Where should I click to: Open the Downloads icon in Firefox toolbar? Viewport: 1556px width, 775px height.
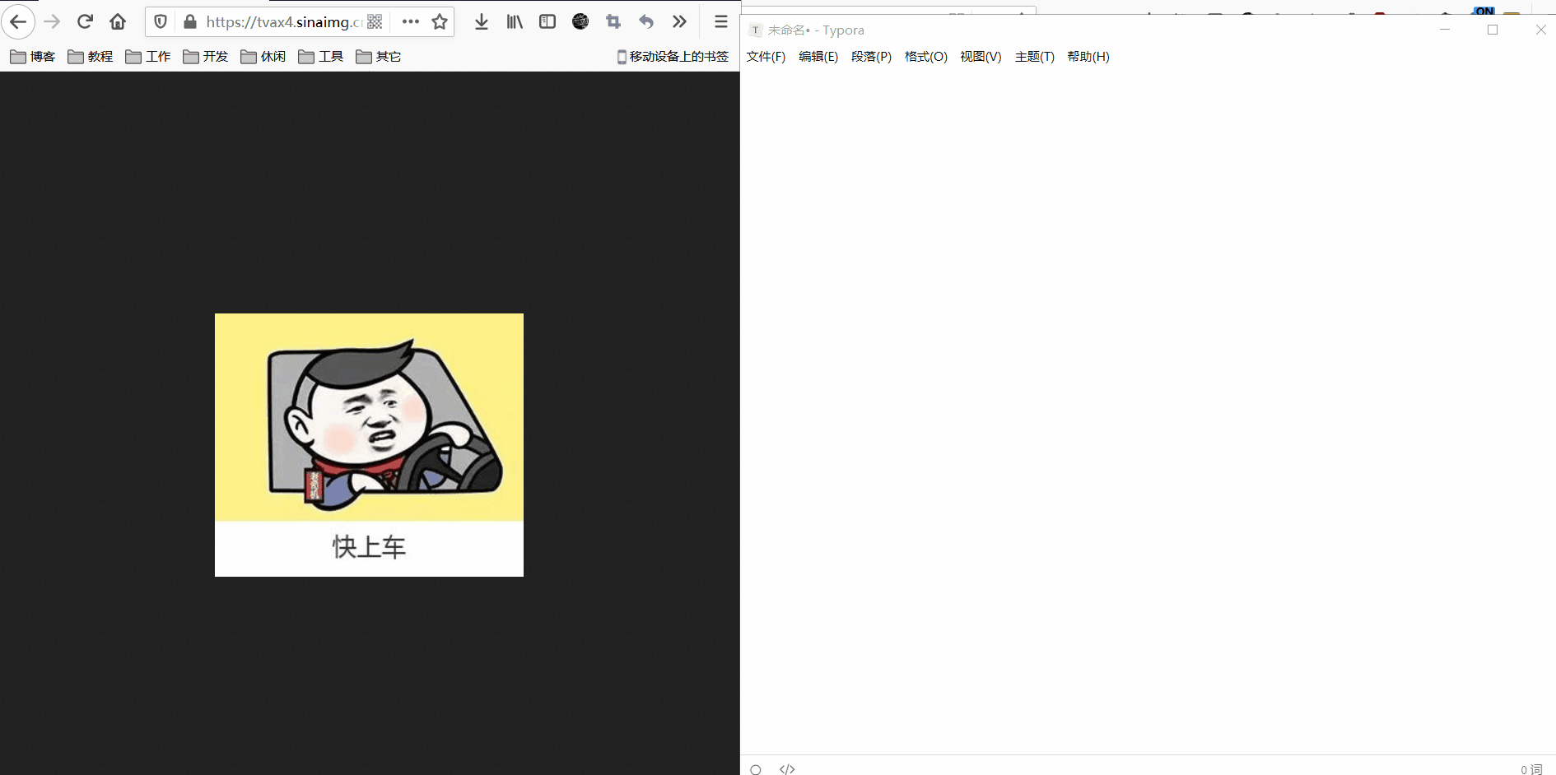482,21
